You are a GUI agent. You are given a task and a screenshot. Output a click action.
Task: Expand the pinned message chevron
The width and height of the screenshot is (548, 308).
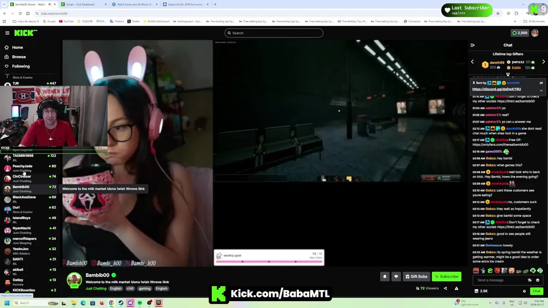(541, 91)
